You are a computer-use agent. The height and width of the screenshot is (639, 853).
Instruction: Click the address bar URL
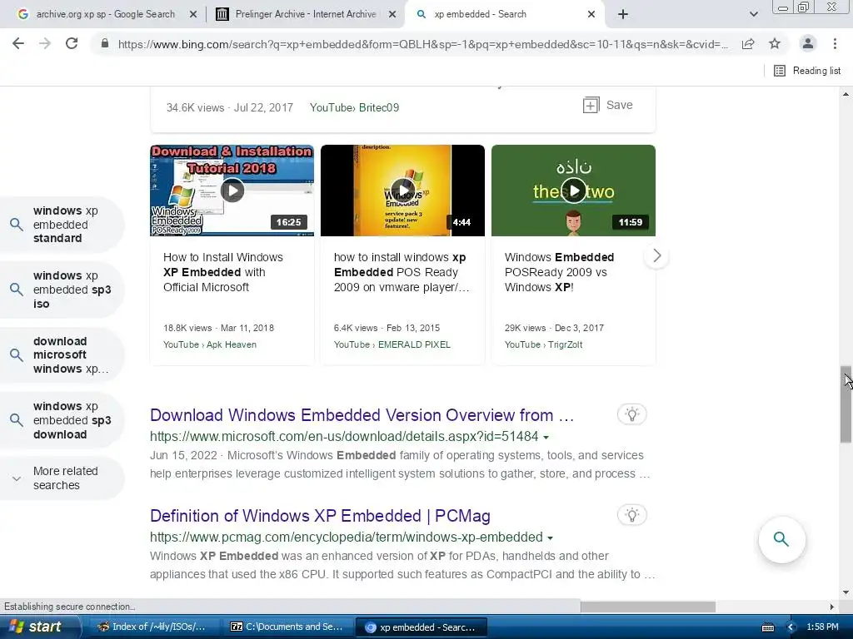point(422,44)
